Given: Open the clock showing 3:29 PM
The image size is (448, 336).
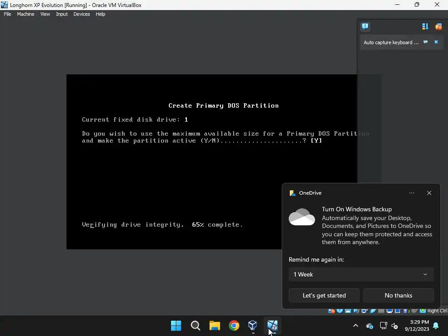Looking at the screenshot, I should 417,325.
